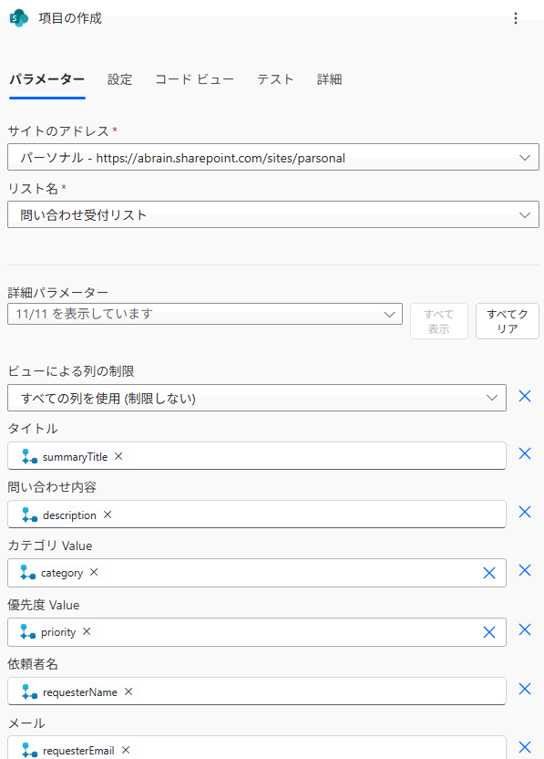Remove the description token from 問い合わせ内容
The width and height of the screenshot is (544, 759).
pos(107,513)
